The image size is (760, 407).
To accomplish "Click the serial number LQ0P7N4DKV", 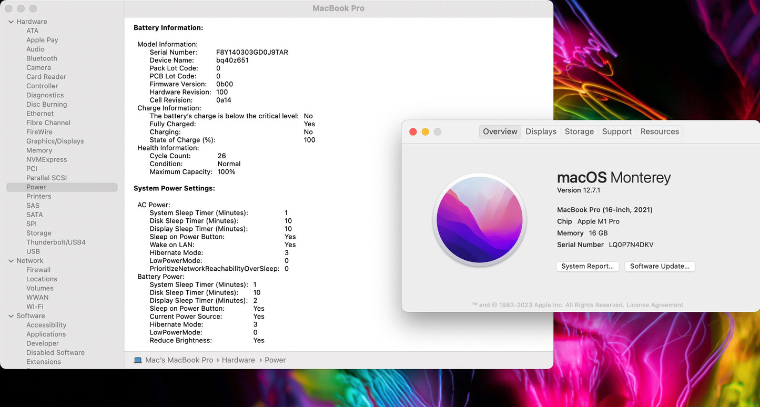I will coord(631,245).
